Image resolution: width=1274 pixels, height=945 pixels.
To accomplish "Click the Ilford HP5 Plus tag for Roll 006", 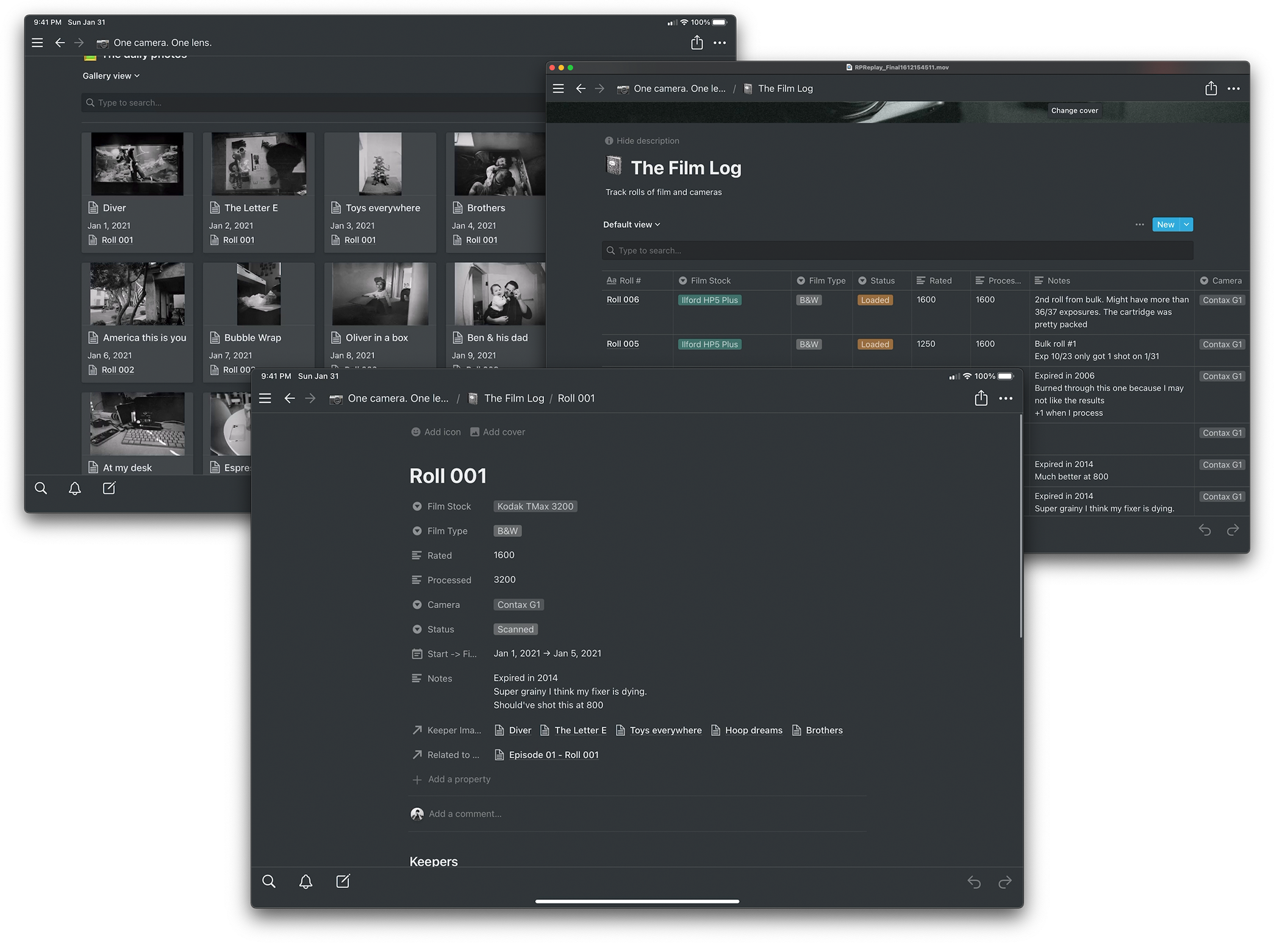I will pos(709,300).
